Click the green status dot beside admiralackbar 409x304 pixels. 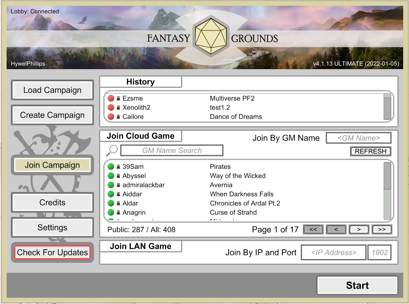(x=111, y=185)
